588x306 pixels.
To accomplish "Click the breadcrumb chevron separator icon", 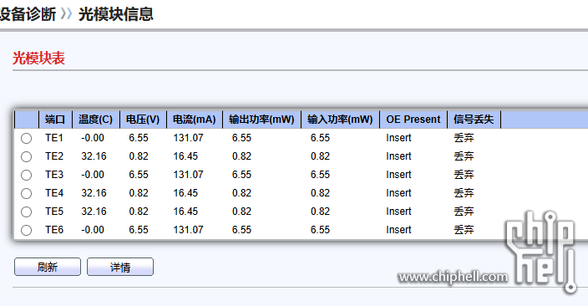I will pyautogui.click(x=66, y=14).
